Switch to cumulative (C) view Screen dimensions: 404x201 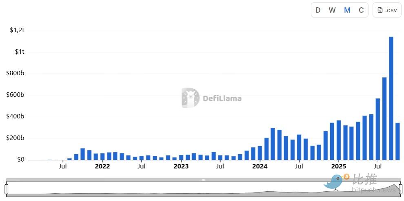click(x=361, y=10)
